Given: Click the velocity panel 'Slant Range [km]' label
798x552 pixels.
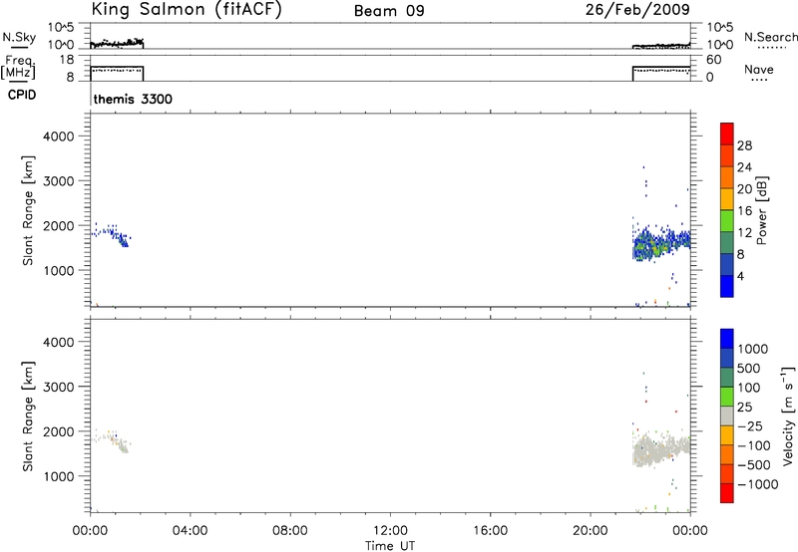Looking at the screenshot, I should coord(27,416).
